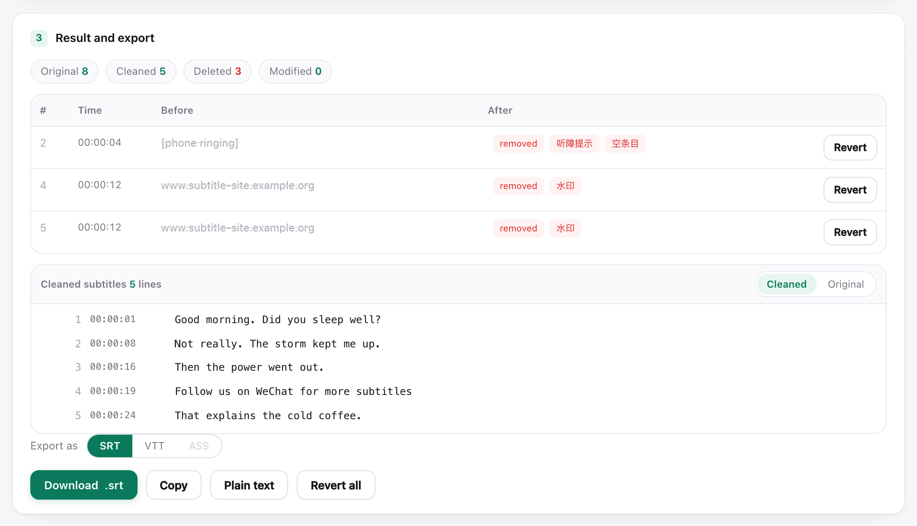Screen dimensions: 917x526
Task: Click the 'Cleaned subtitles 5 lines' label
Action: (101, 284)
